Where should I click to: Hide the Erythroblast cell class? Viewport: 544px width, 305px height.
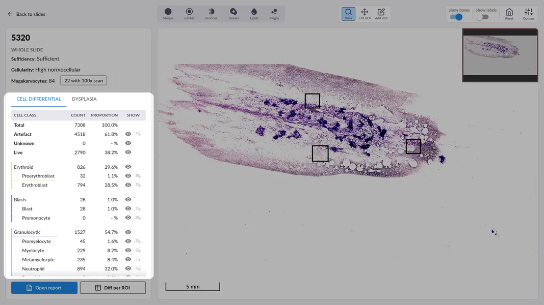pos(128,185)
